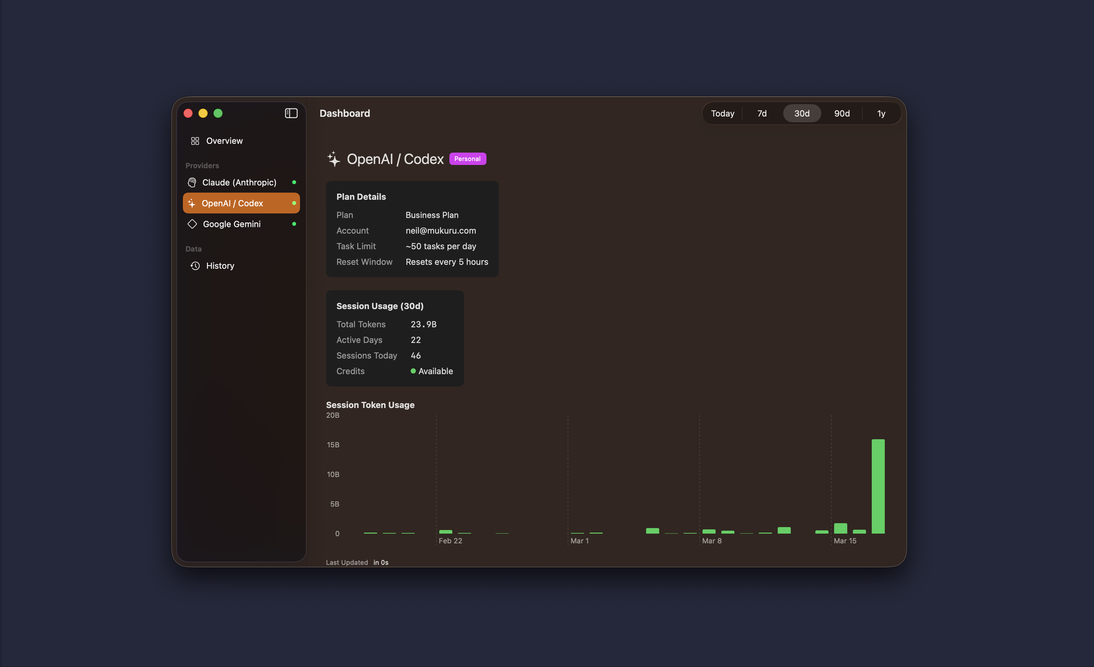The image size is (1094, 667).
Task: Click the Personal badge next to OpenAI
Action: (468, 158)
